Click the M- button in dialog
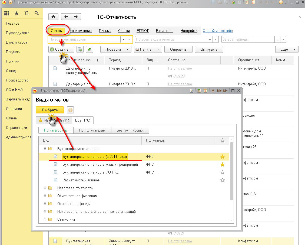305x245 pixels. pyautogui.click(x=225, y=91)
